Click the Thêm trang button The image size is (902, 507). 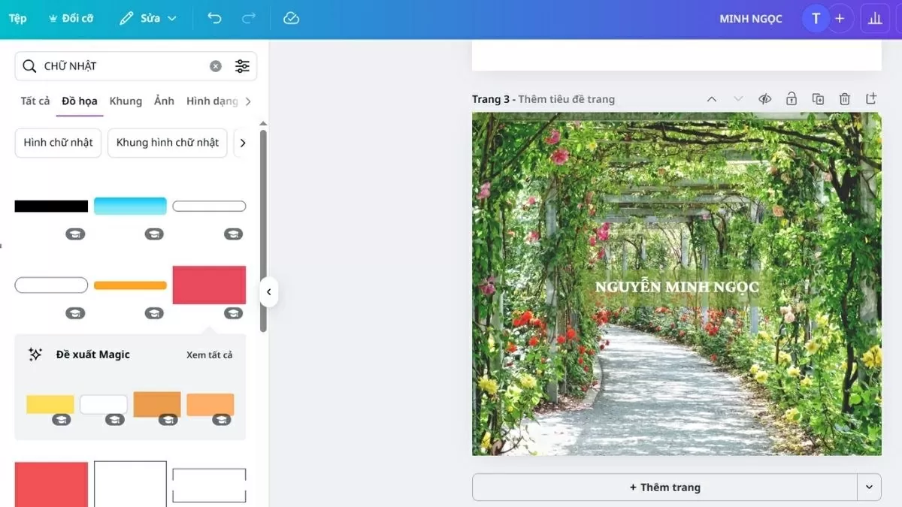pos(664,487)
